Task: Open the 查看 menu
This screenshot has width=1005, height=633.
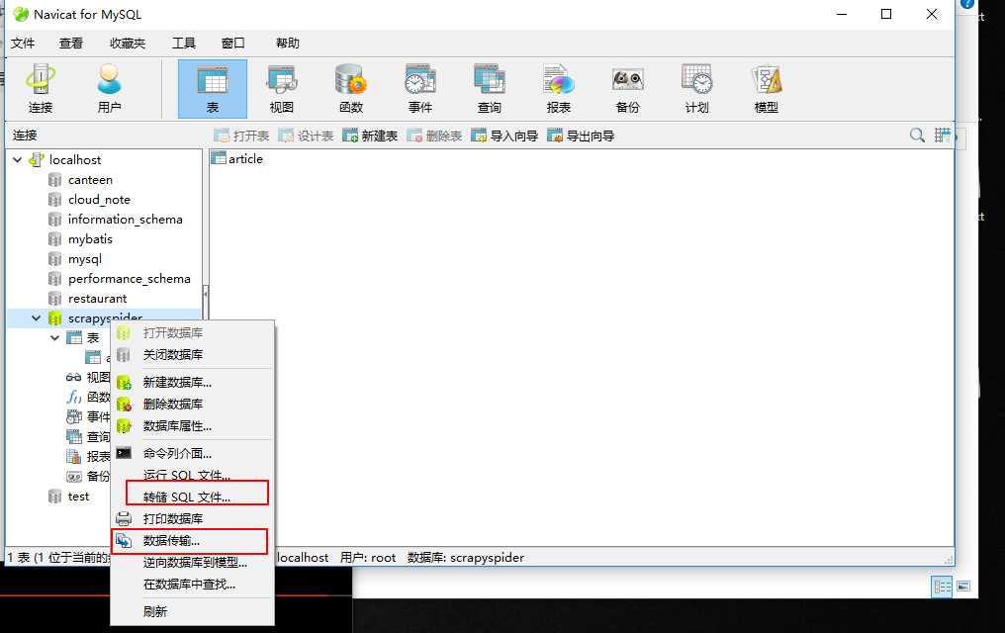Action: coord(70,43)
